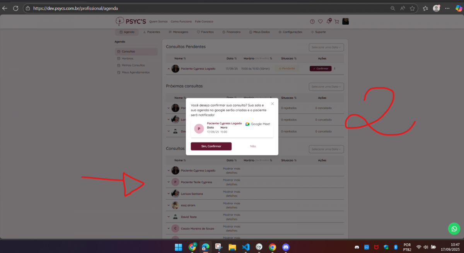Image resolution: width=464 pixels, height=253 pixels.
Task: Click the browser page refresh icon
Action: tap(16, 8)
